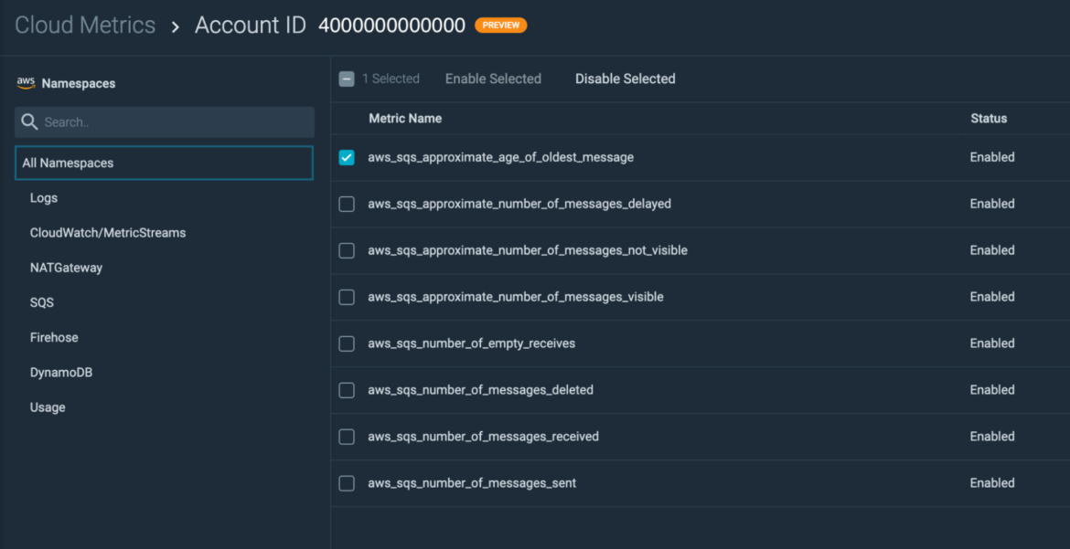Select the DynamoDB namespace
Image resolution: width=1070 pixels, height=549 pixels.
61,373
